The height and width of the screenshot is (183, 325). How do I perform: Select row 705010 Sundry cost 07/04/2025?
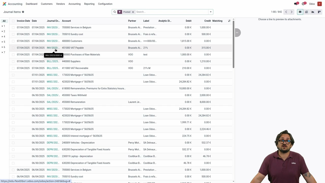click(13, 34)
